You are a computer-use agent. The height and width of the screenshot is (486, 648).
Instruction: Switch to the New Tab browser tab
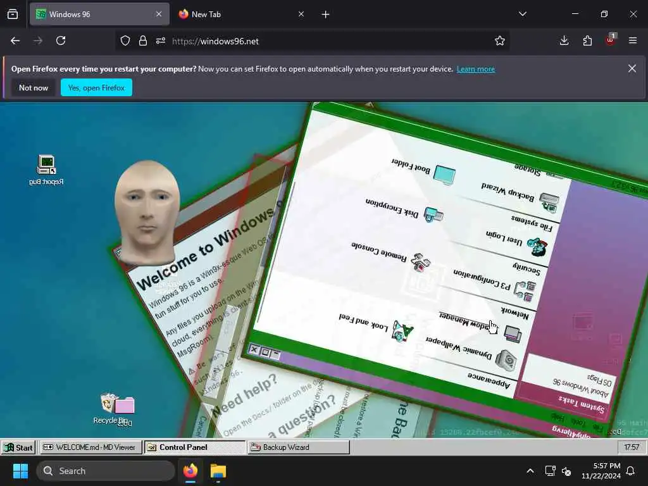point(242,15)
